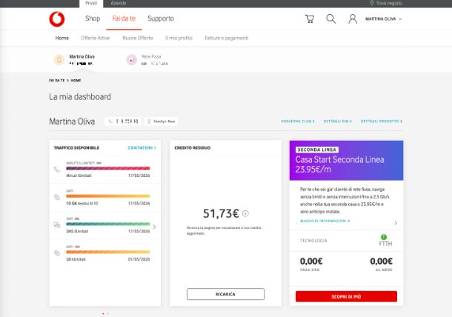This screenshot has width=452, height=317.
Task: Switch to the Privati tab
Action: click(x=91, y=3)
